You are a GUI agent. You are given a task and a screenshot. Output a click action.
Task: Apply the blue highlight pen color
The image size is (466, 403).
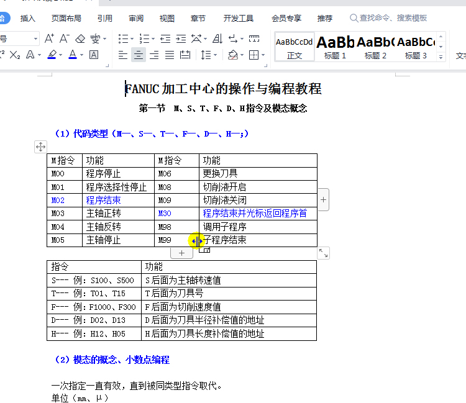[52, 55]
